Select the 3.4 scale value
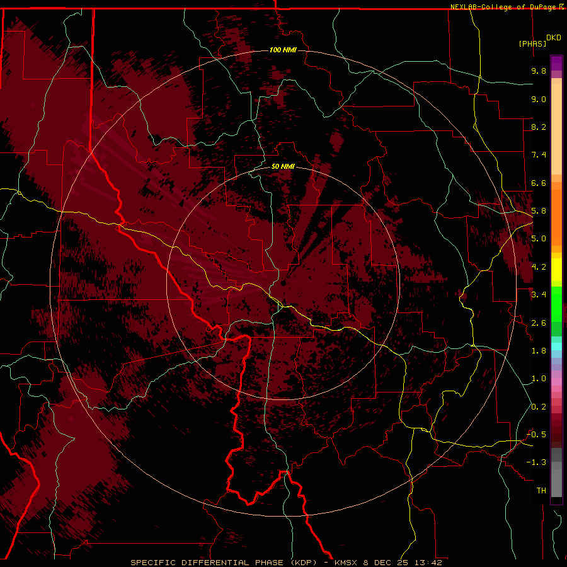 539,295
